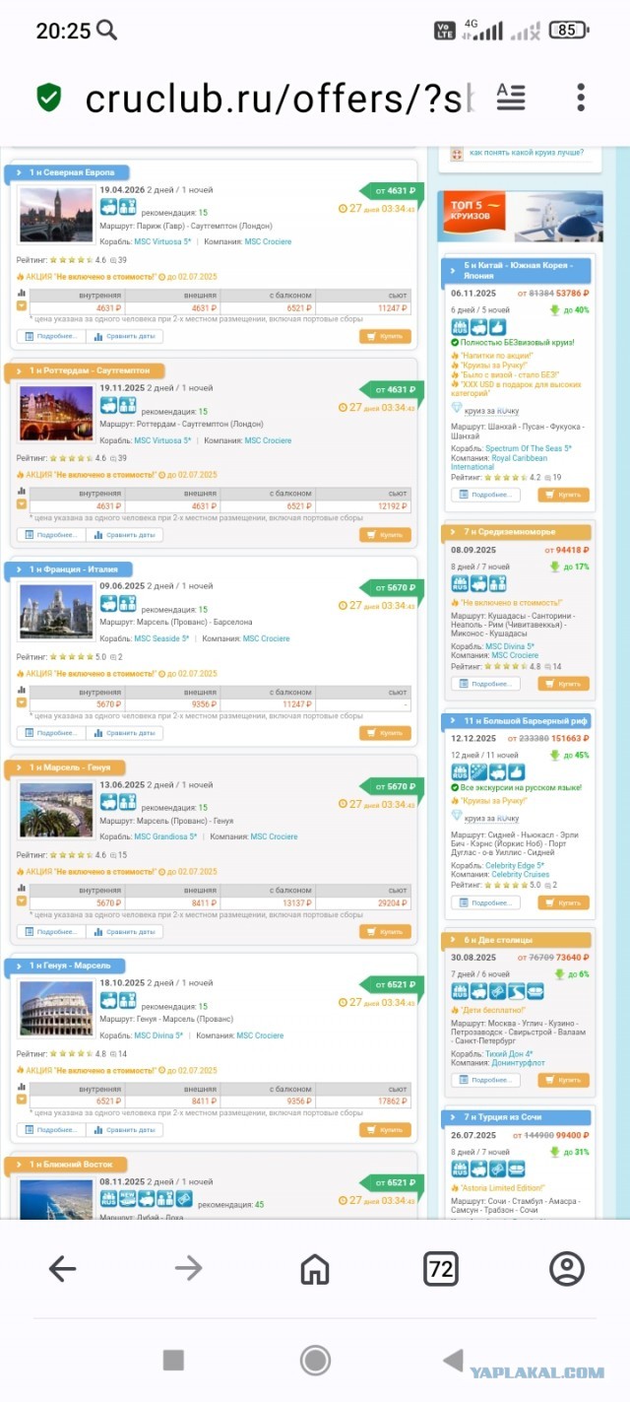
Task: Open the browser three-dot menu
Action: tap(581, 98)
